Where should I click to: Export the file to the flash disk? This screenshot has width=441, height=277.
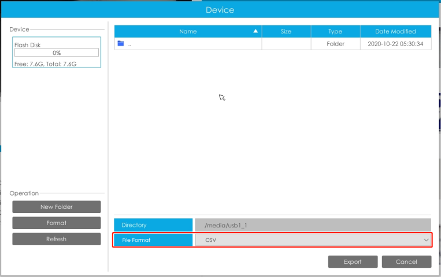(x=353, y=261)
